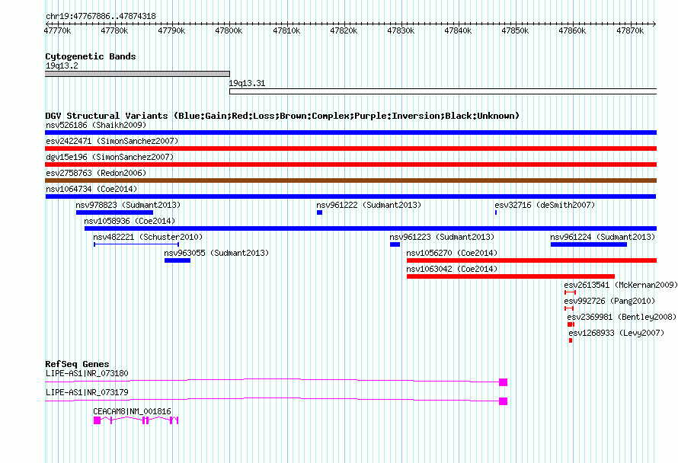Image resolution: width=678 pixels, height=463 pixels.
Task: Click the esv1268933 (Levy2007) small red block
Action: [571, 340]
